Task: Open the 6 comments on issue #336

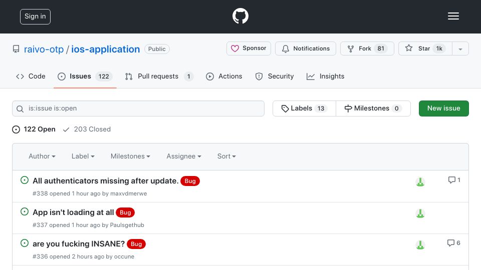Action: (x=454, y=243)
